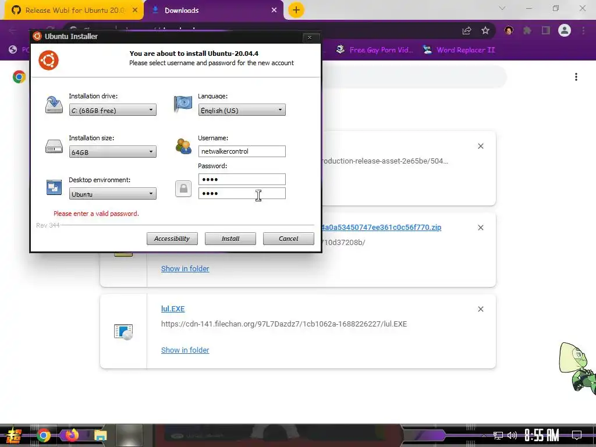596x447 pixels.
Task: Click the padlock icon beside Password
Action: pyautogui.click(x=183, y=189)
